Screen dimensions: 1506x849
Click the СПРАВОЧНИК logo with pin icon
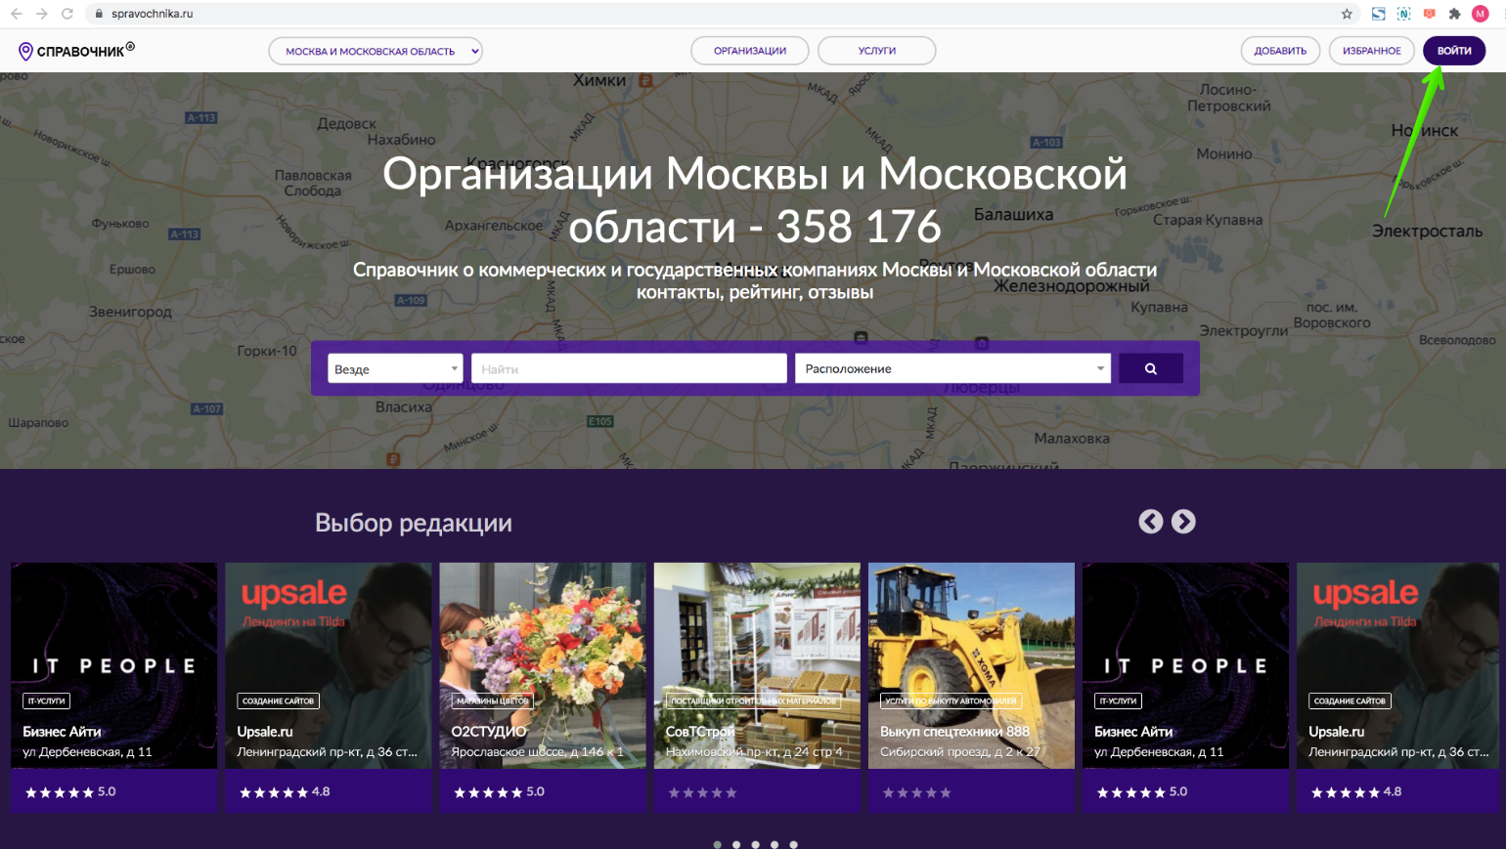point(76,51)
